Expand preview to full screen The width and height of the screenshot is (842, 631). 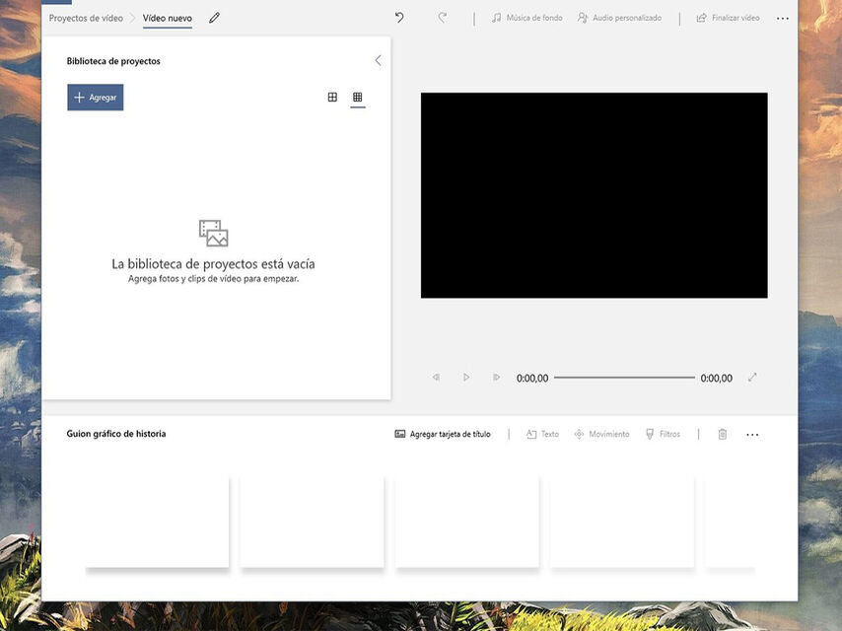point(752,377)
